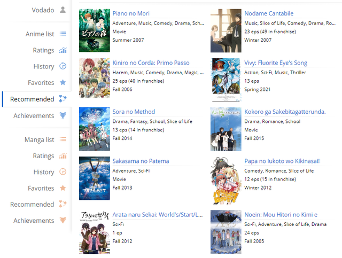Click the 'Fall 2005' season text

[x=254, y=241]
